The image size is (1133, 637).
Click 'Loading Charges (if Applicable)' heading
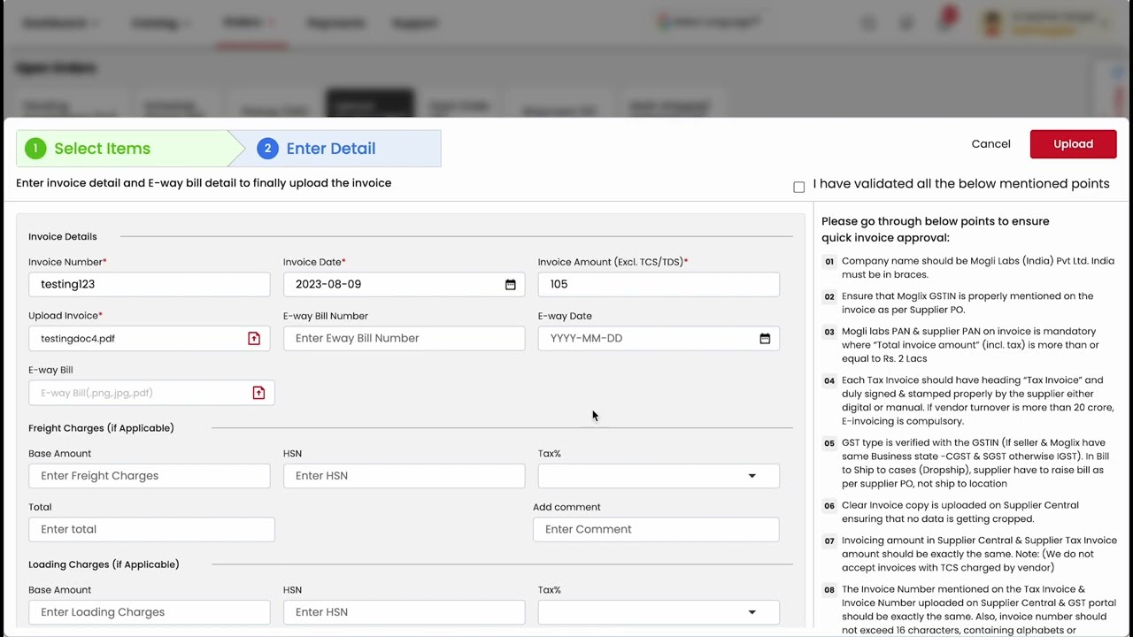pos(104,564)
